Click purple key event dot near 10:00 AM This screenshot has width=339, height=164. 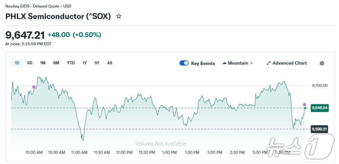click(x=33, y=87)
